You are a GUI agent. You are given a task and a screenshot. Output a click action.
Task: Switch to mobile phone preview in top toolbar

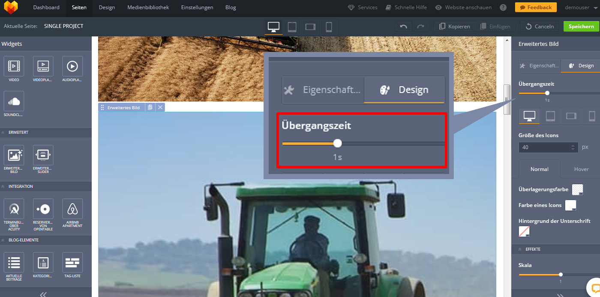pyautogui.click(x=329, y=27)
